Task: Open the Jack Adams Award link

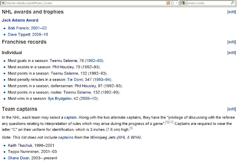Action: click(x=20, y=20)
